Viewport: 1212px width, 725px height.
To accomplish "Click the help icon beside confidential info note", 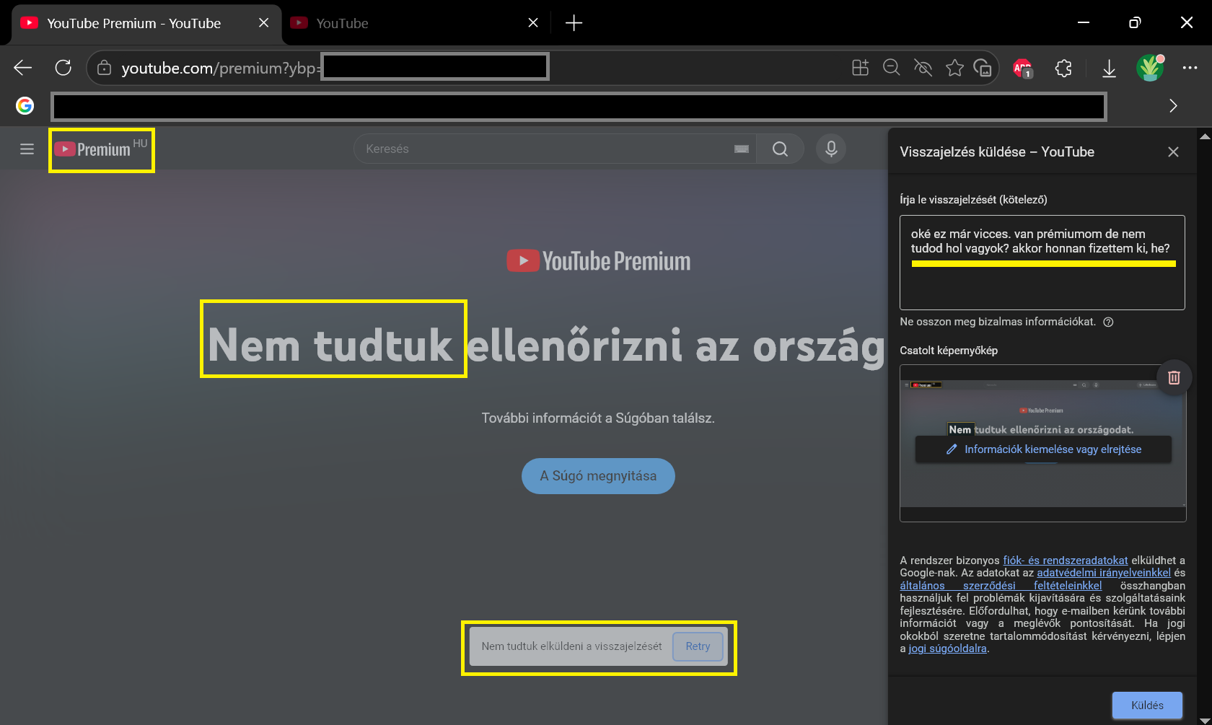I will (1108, 322).
